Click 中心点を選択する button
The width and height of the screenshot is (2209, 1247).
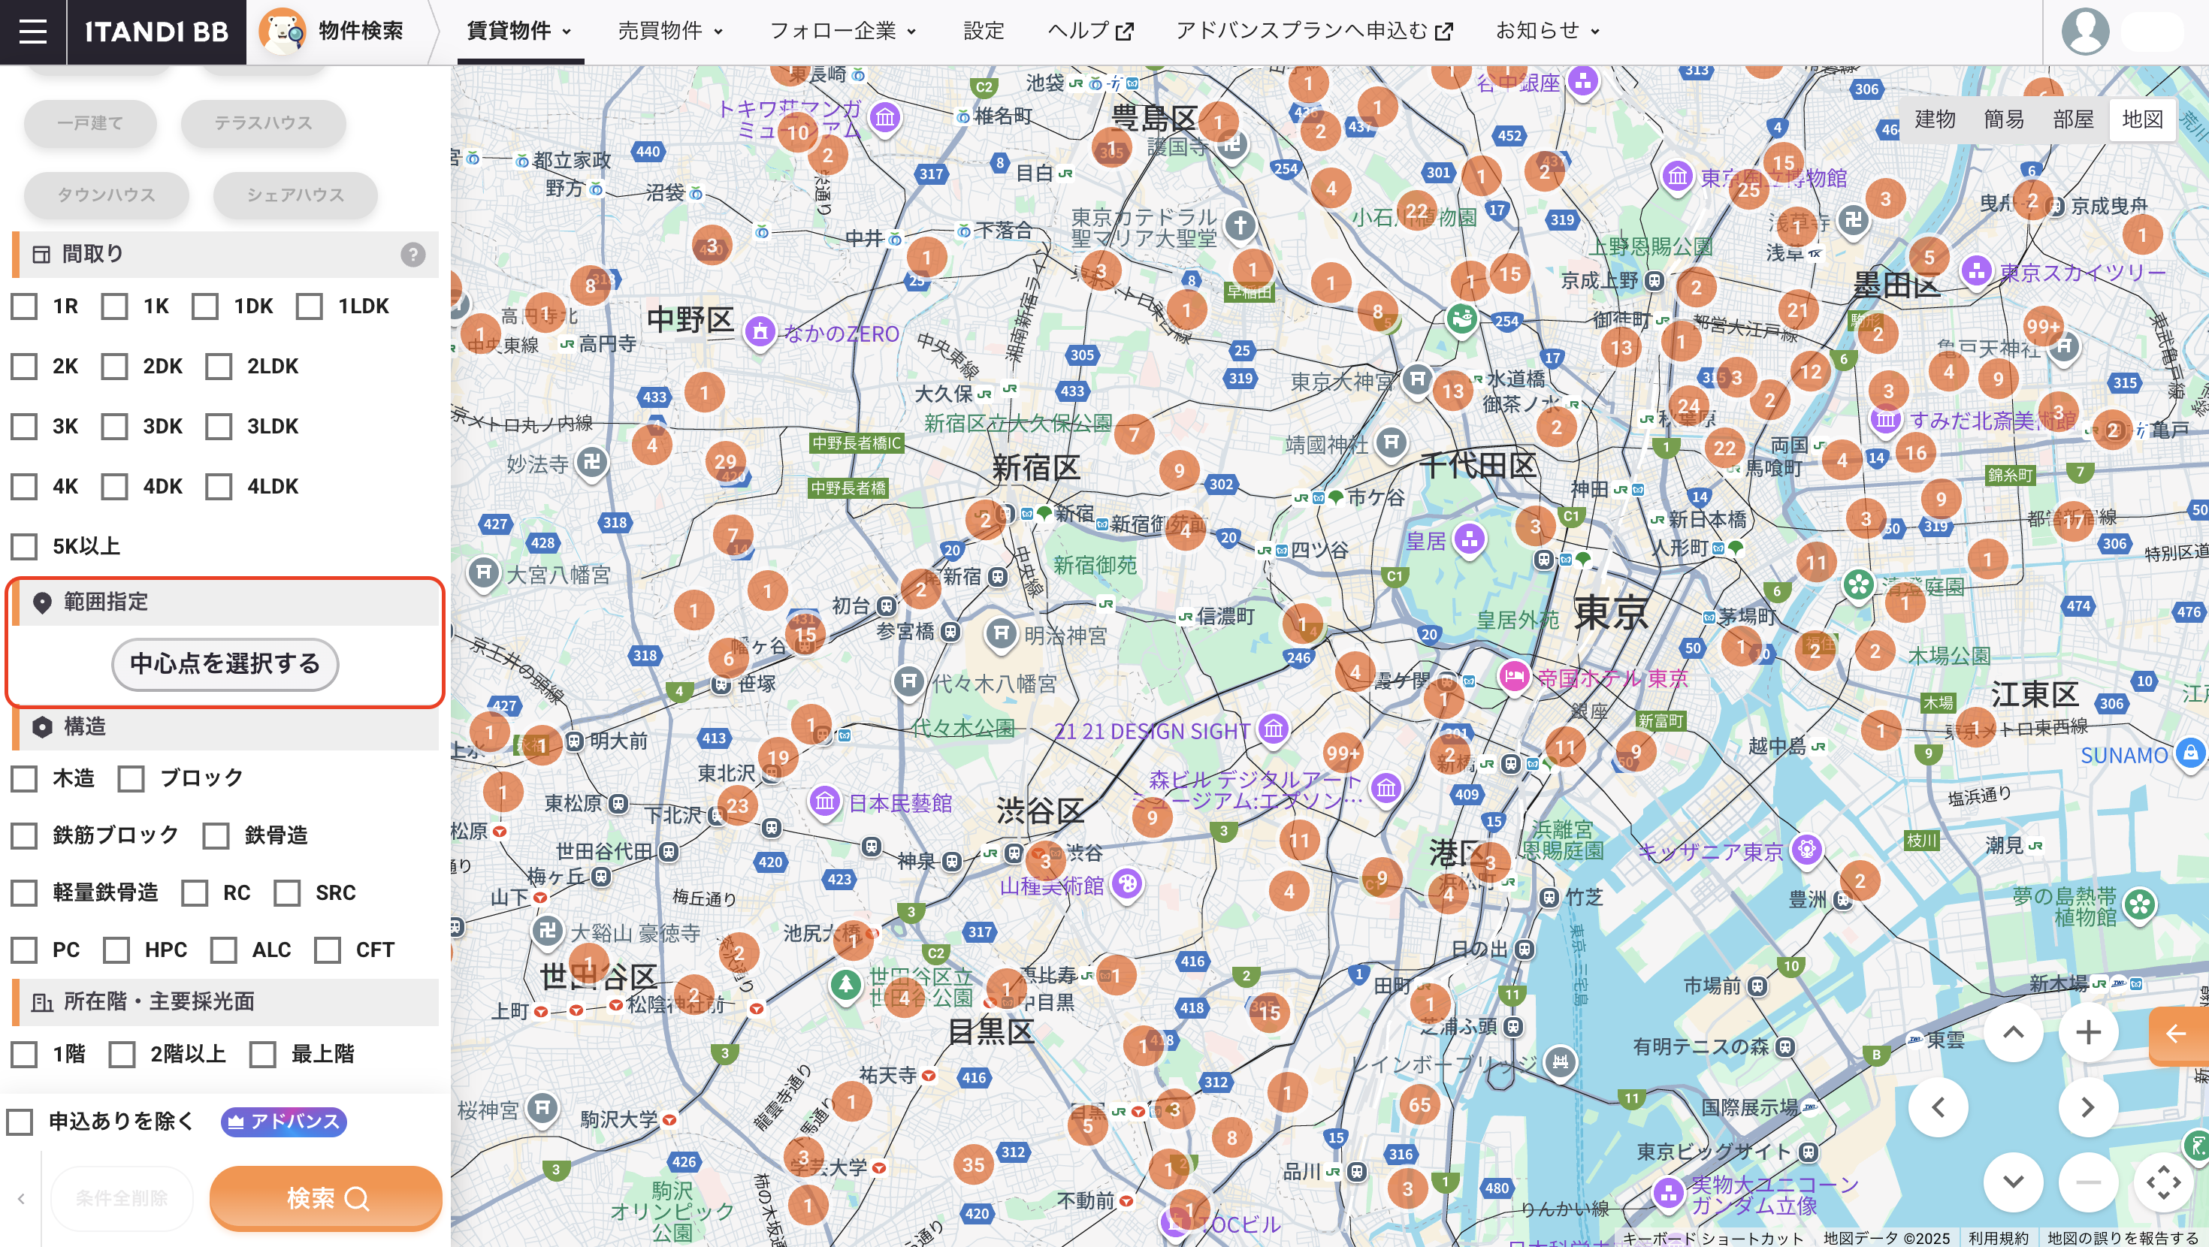coord(225,664)
